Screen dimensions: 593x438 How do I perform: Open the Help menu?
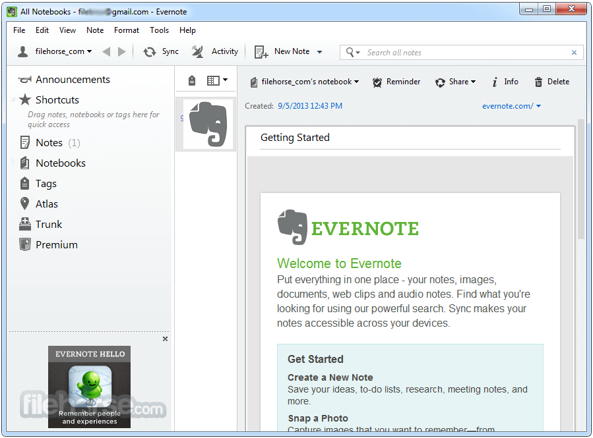tap(187, 30)
